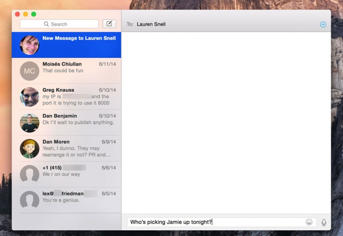The image size is (343, 236).
Task: Click the message text input field
Action: click(214, 222)
